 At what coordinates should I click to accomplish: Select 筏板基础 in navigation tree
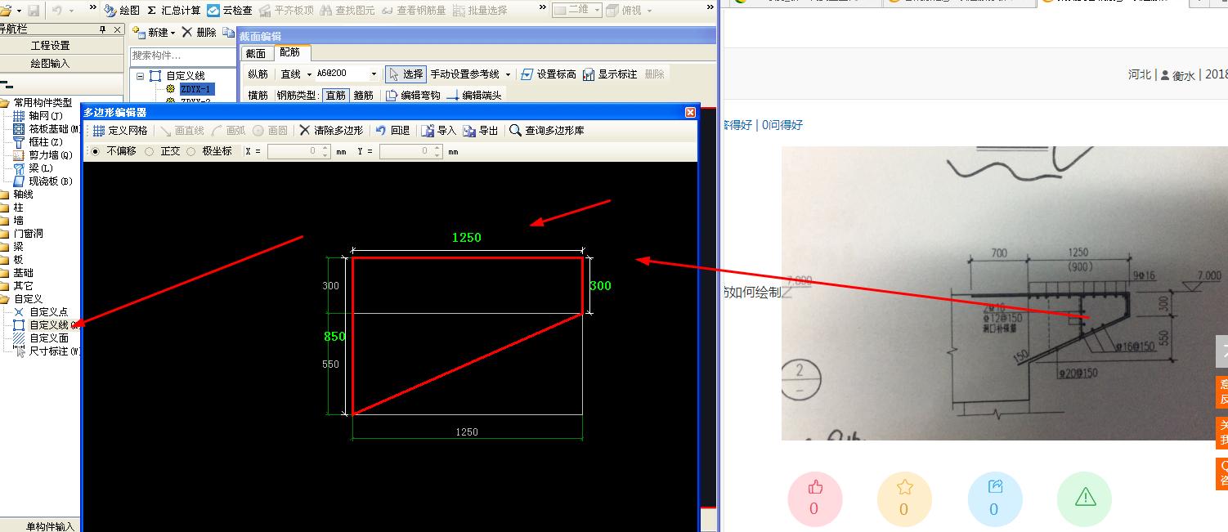(x=47, y=128)
